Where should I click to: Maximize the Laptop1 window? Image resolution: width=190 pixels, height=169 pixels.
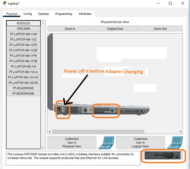(170, 3)
